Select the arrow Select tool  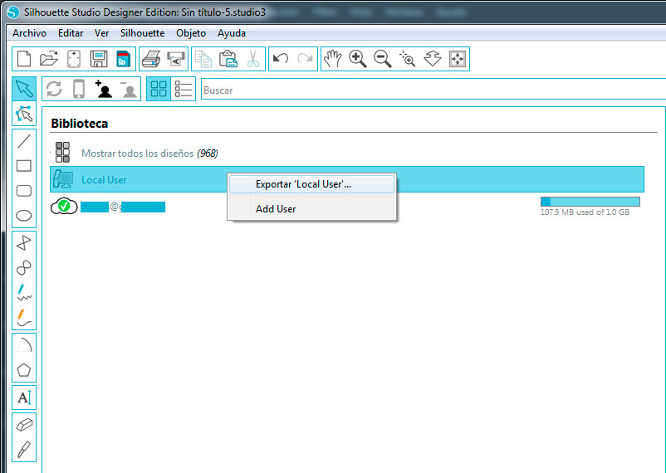[x=24, y=89]
